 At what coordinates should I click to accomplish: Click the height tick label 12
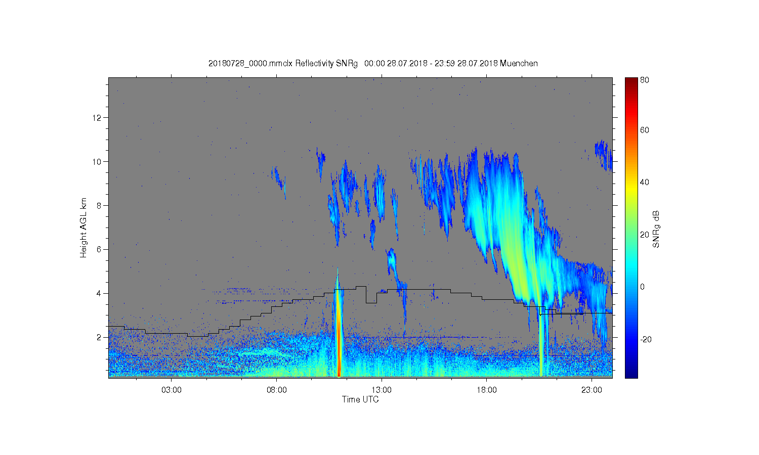click(x=98, y=118)
